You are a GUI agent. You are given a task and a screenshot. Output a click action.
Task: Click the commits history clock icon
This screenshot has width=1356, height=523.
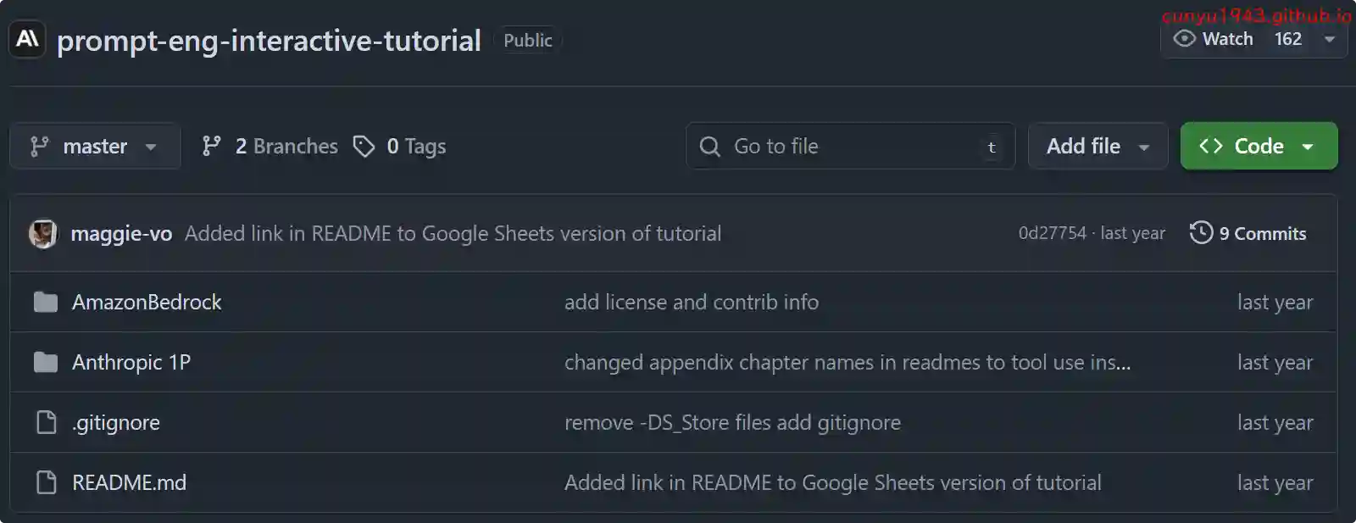point(1201,232)
